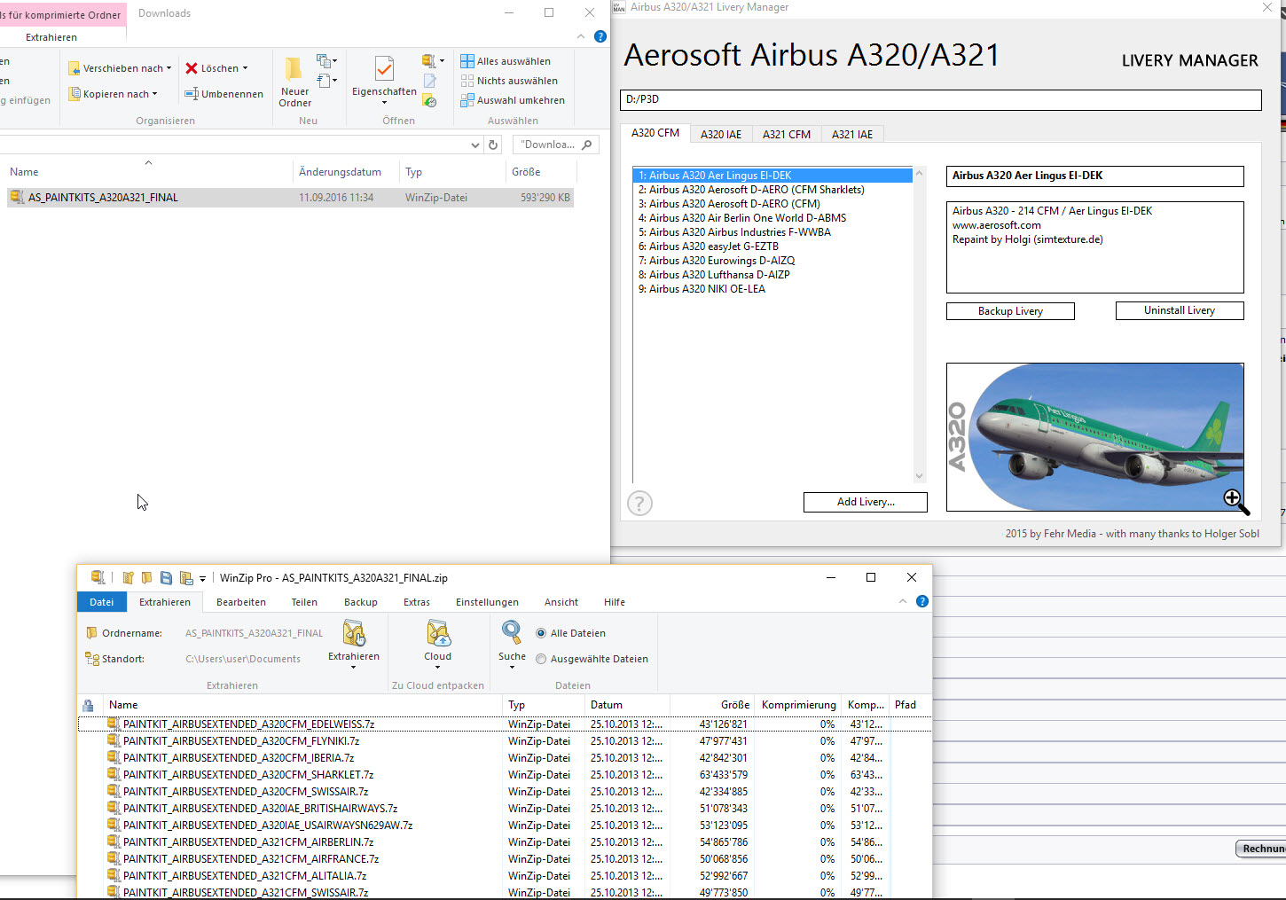
Task: Click the Add Livery... button
Action: pyautogui.click(x=866, y=502)
